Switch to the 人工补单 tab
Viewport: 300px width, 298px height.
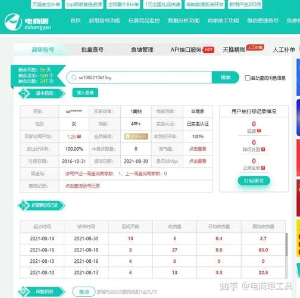(x=284, y=49)
